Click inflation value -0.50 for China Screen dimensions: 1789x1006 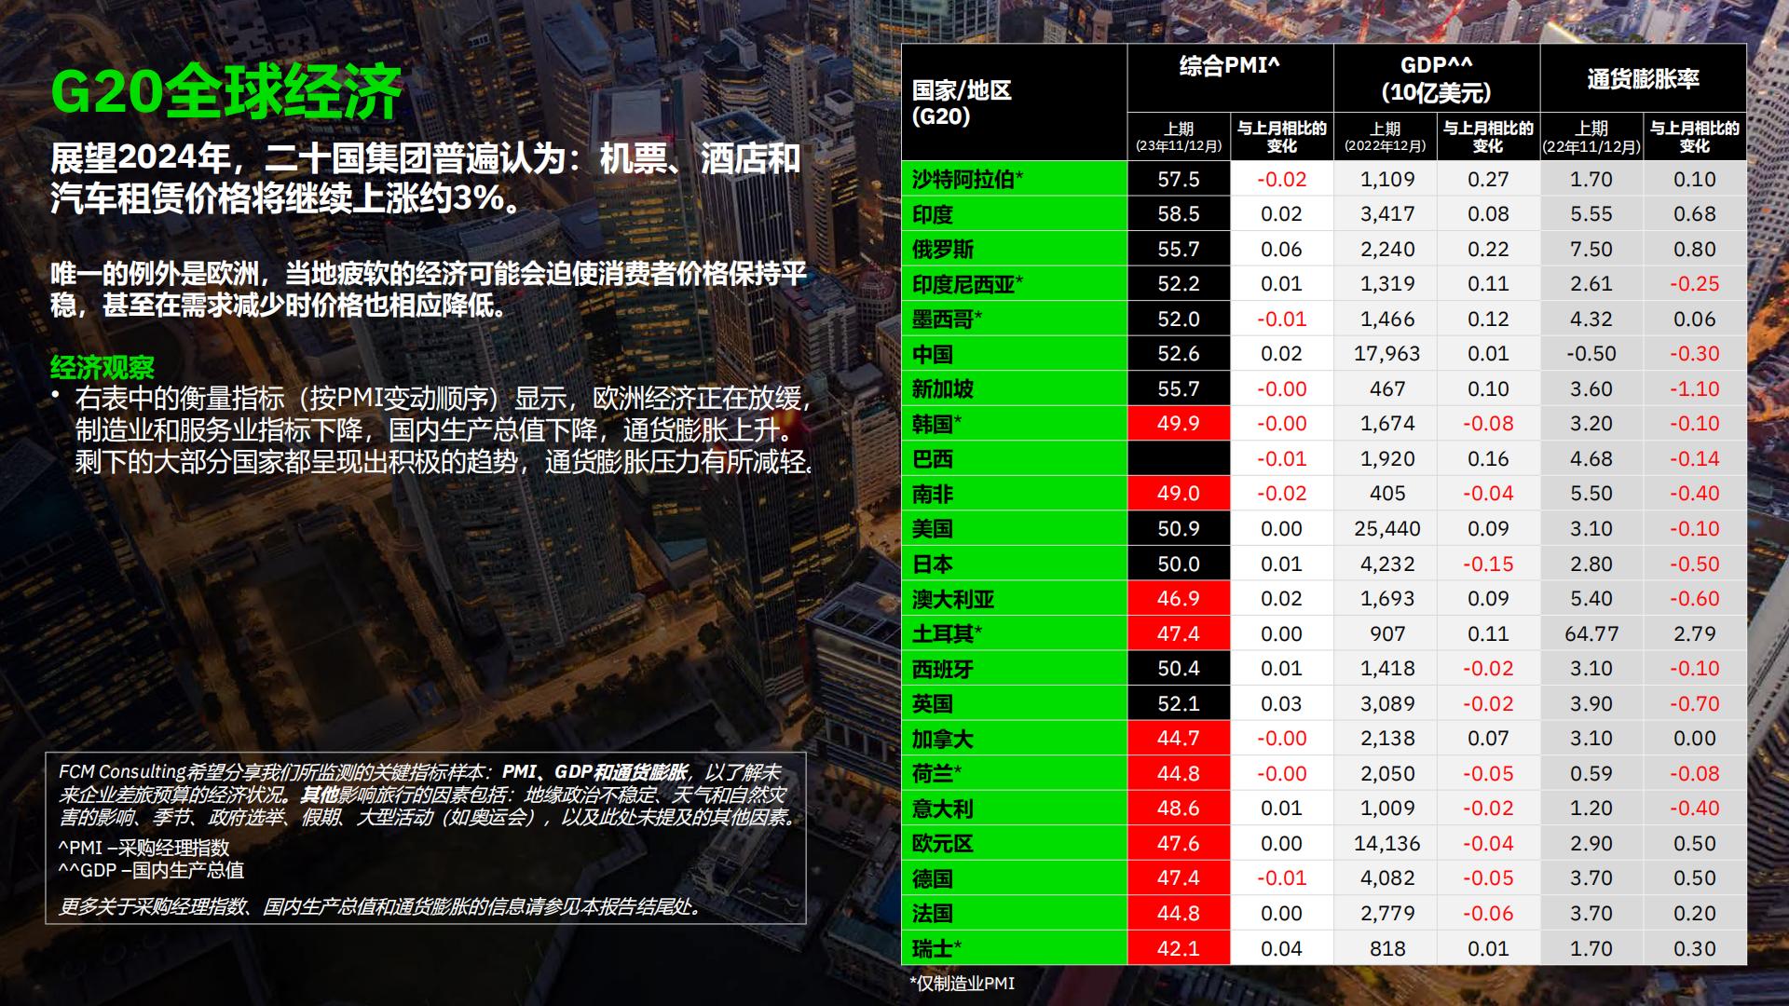coord(1591,354)
